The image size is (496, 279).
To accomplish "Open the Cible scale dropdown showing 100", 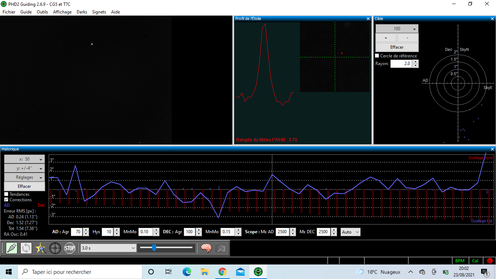I will 397,29.
